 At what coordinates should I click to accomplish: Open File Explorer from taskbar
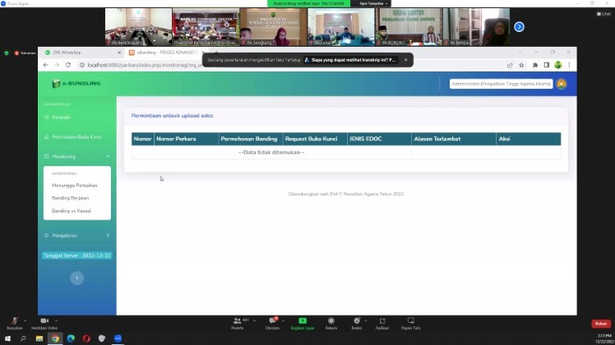point(39,338)
